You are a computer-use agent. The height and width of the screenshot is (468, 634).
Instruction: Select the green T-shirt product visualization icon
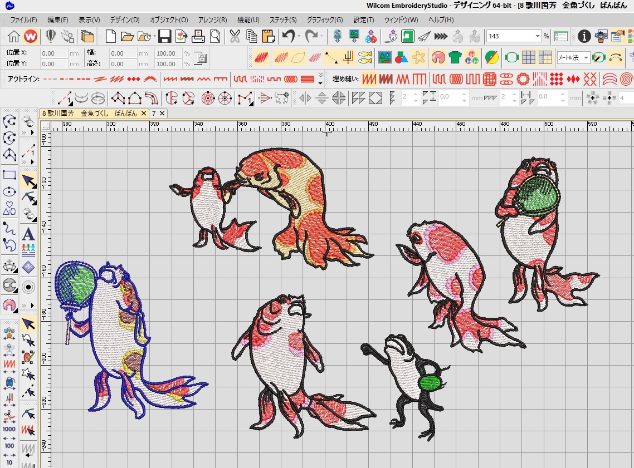point(455,57)
